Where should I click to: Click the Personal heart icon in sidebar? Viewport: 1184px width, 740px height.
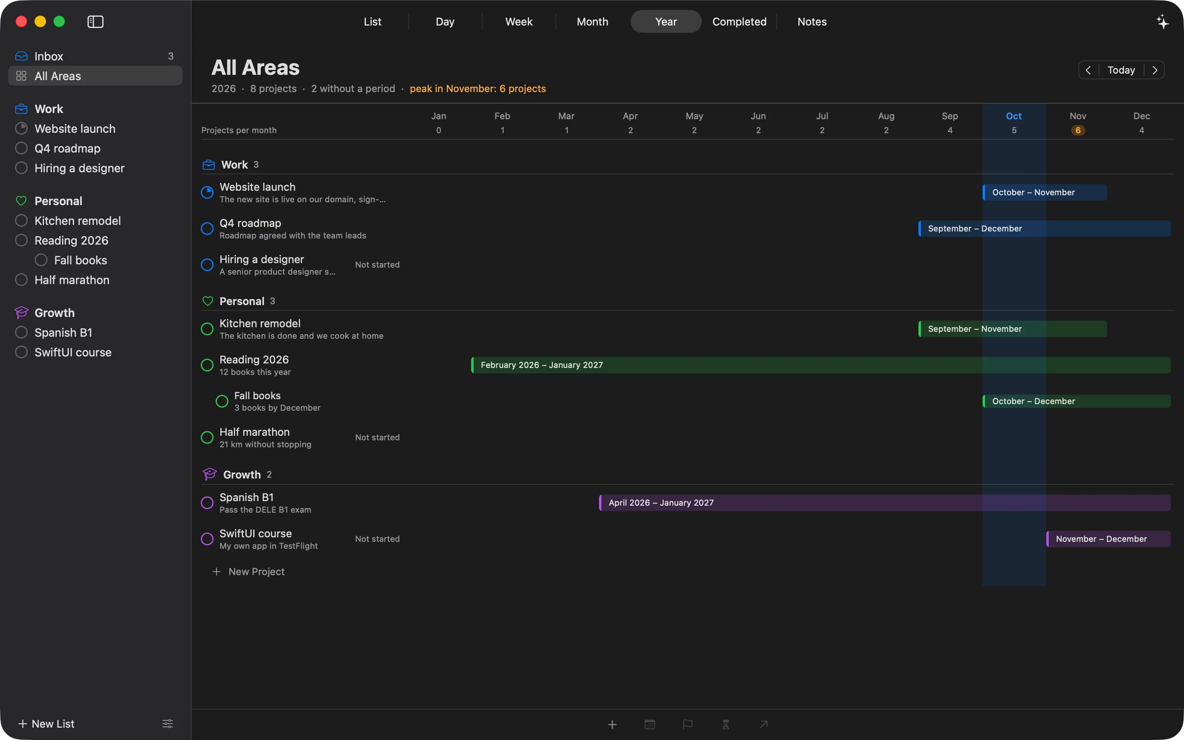pos(21,201)
